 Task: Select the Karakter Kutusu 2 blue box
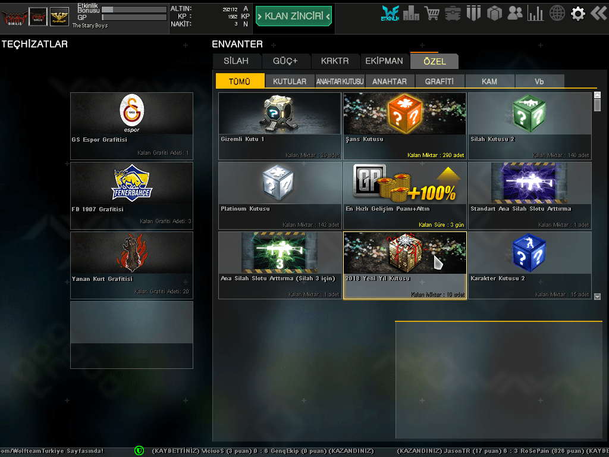pos(530,265)
